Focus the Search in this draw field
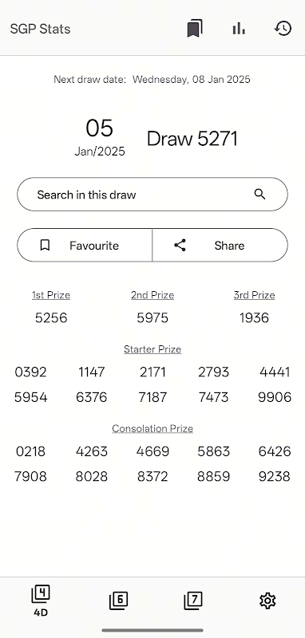 [152, 195]
